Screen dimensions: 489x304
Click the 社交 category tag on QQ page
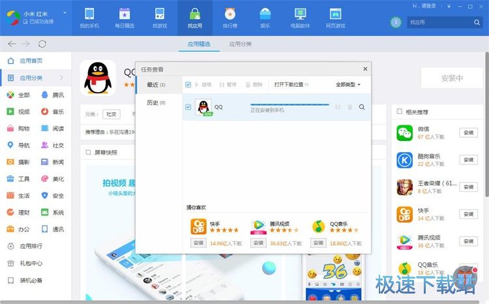click(x=111, y=114)
